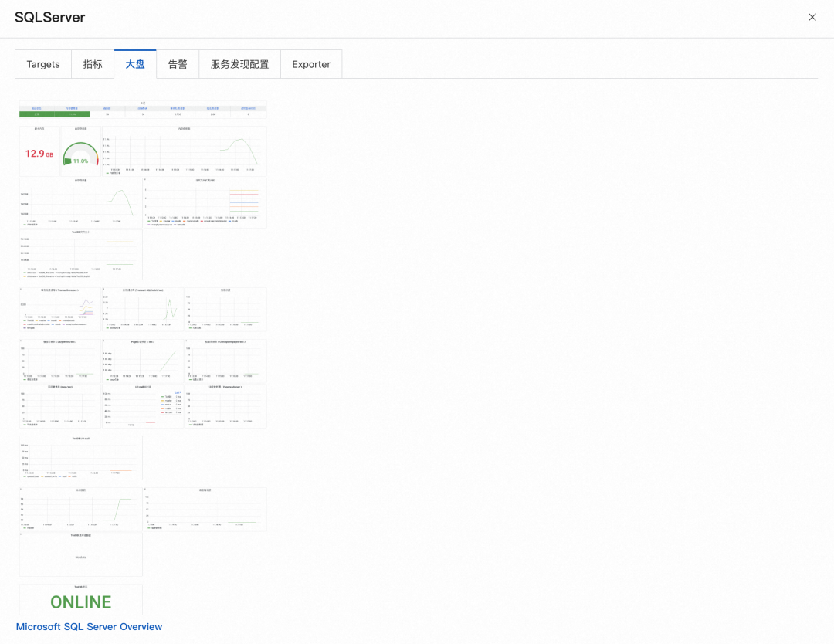
Task: Open the Microsoft SQL Server Overview link
Action: (89, 626)
